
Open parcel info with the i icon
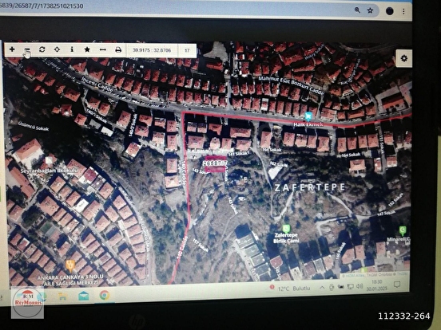pyautogui.click(x=72, y=49)
